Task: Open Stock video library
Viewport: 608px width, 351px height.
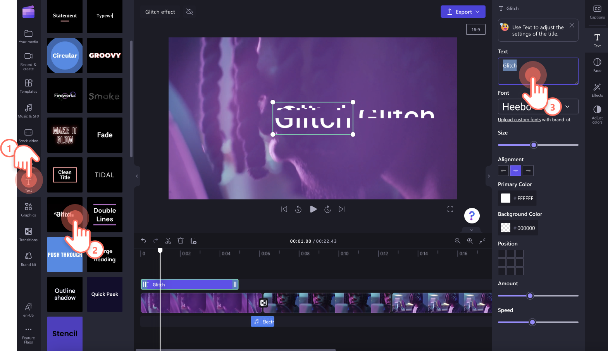Action: (x=28, y=135)
